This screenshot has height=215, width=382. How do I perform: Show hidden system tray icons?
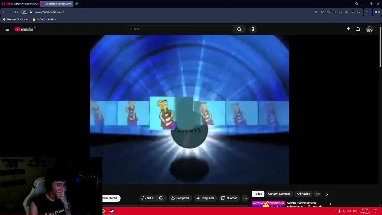(x=335, y=211)
